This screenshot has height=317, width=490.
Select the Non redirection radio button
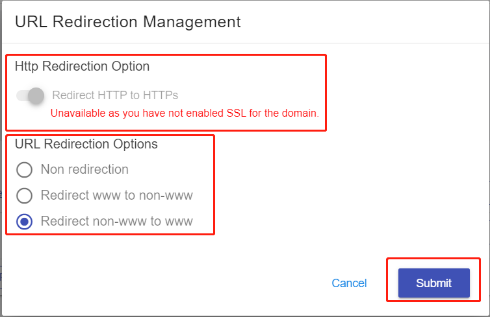pyautogui.click(x=24, y=170)
